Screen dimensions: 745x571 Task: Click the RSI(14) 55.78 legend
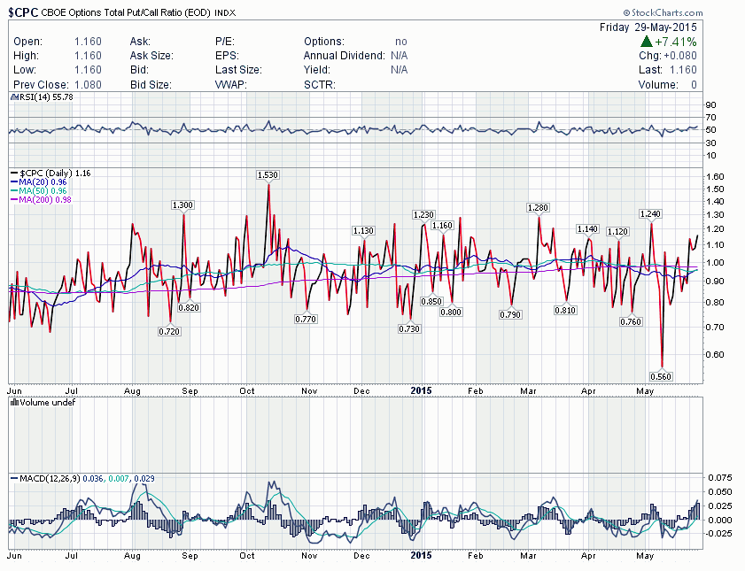46,97
